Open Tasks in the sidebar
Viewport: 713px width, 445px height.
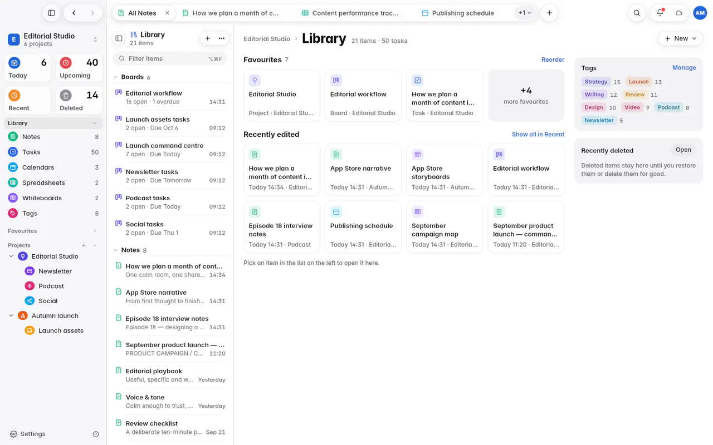(53, 152)
